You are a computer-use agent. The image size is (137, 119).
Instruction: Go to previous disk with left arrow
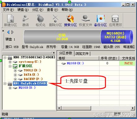[x=8, y=32]
